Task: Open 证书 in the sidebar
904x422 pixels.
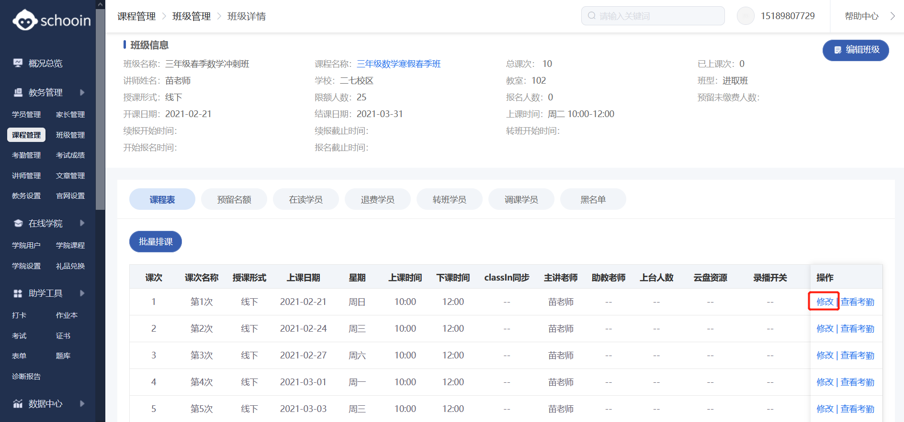Action: 63,336
